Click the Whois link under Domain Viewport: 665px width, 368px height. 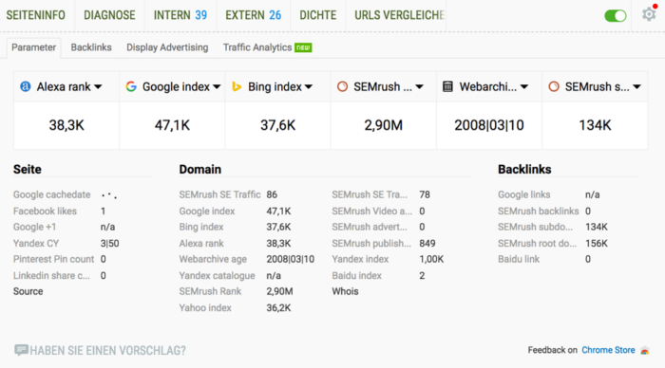tap(345, 291)
